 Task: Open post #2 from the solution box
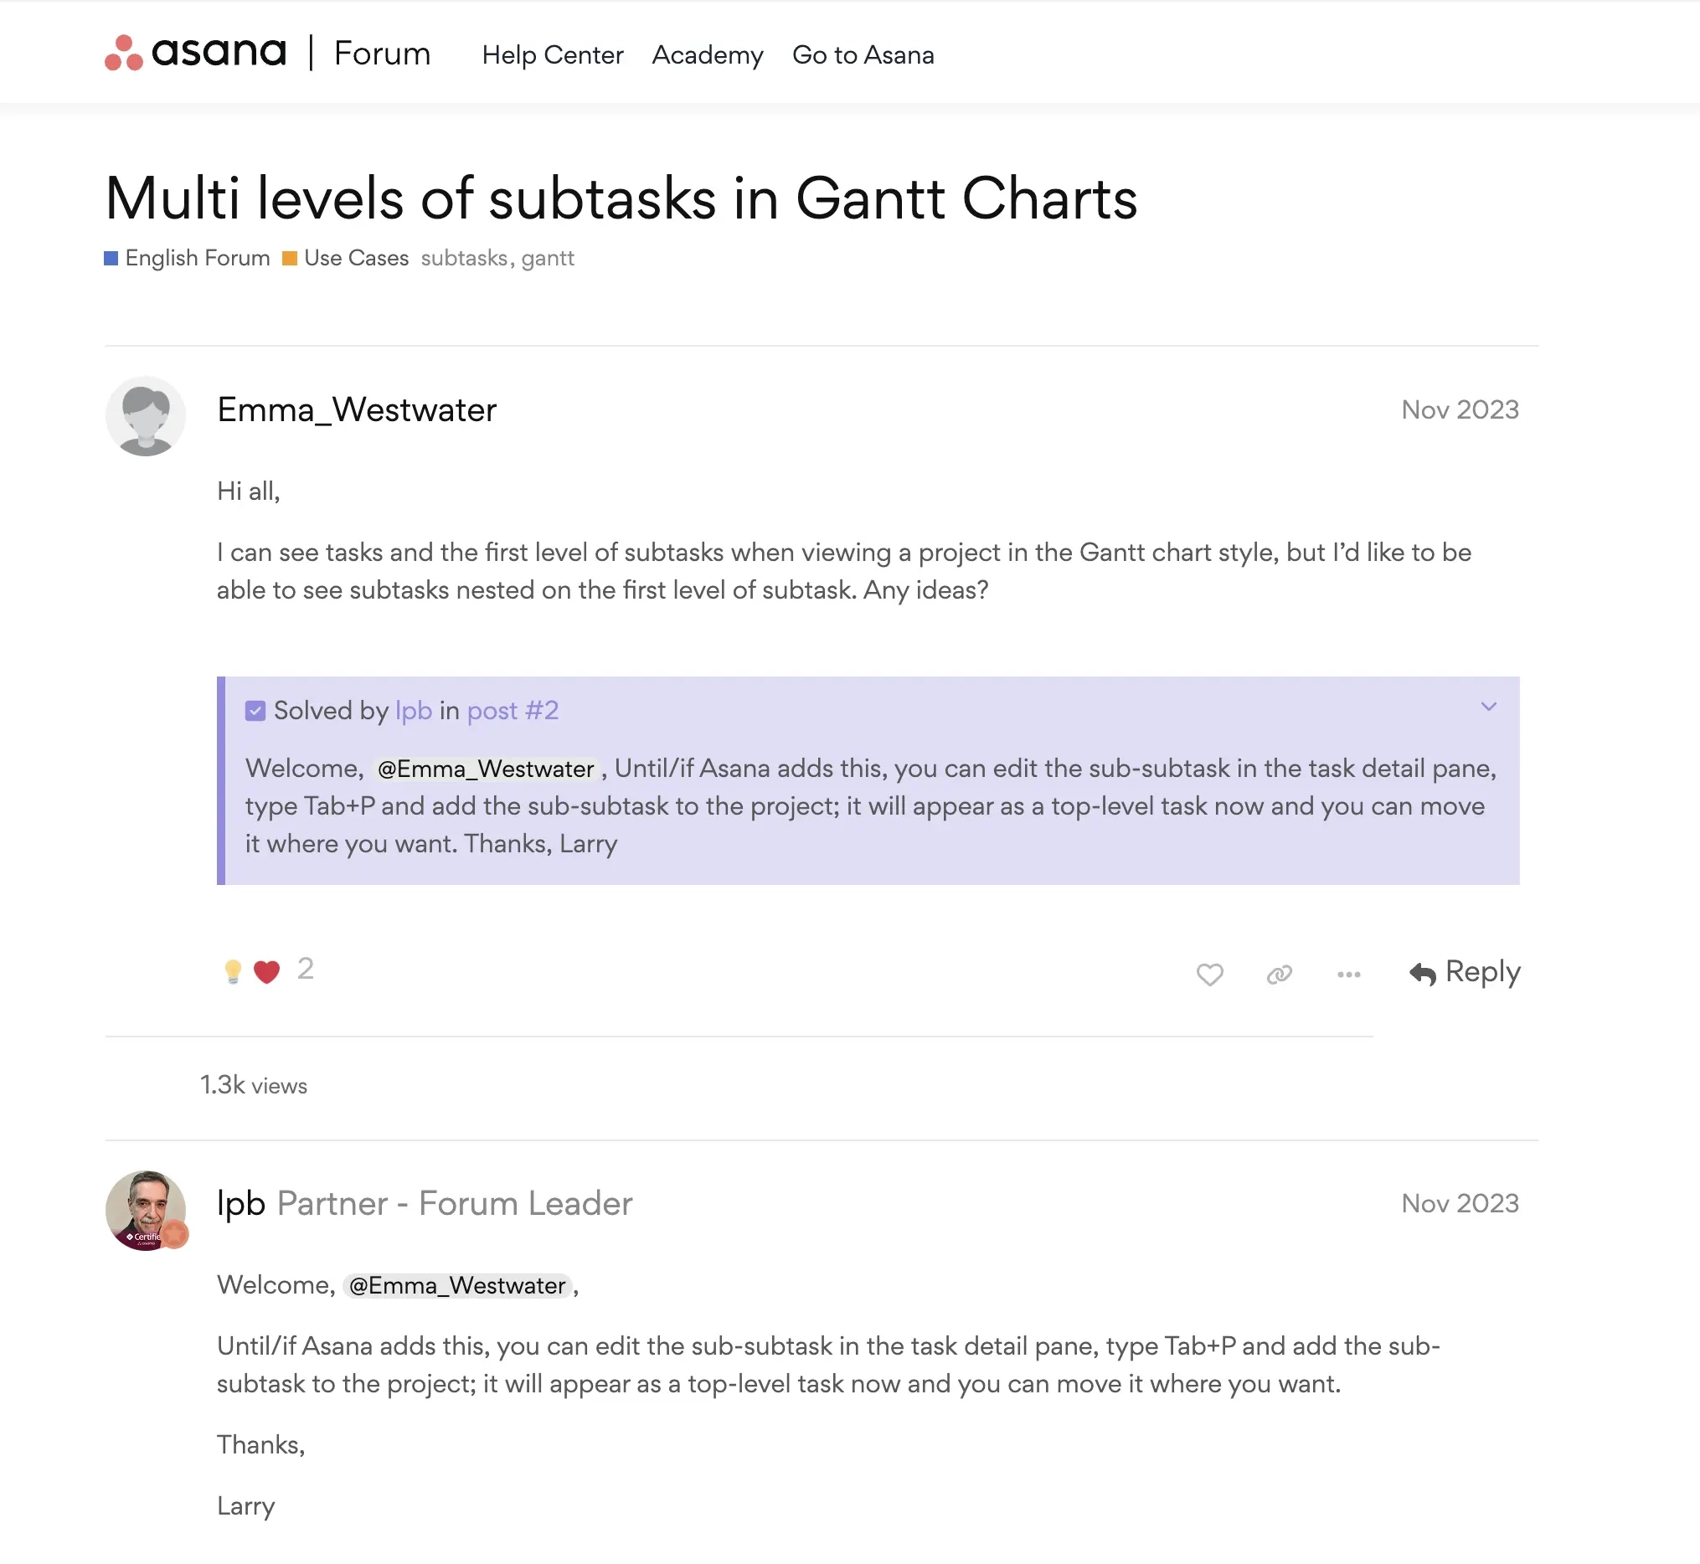[513, 710]
